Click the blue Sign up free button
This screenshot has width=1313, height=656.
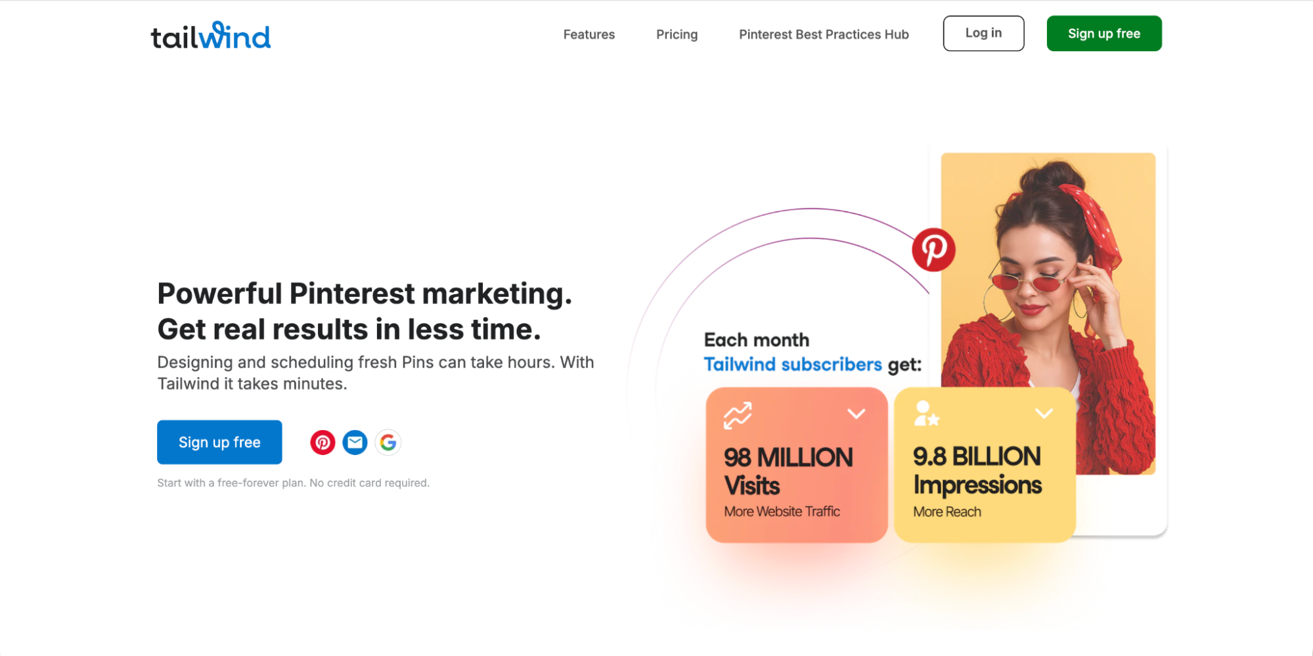point(219,442)
